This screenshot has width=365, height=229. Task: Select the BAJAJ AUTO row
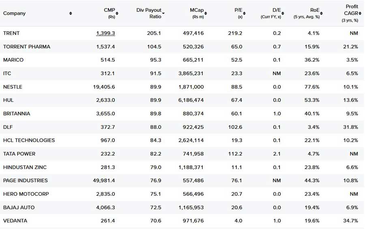182,208
